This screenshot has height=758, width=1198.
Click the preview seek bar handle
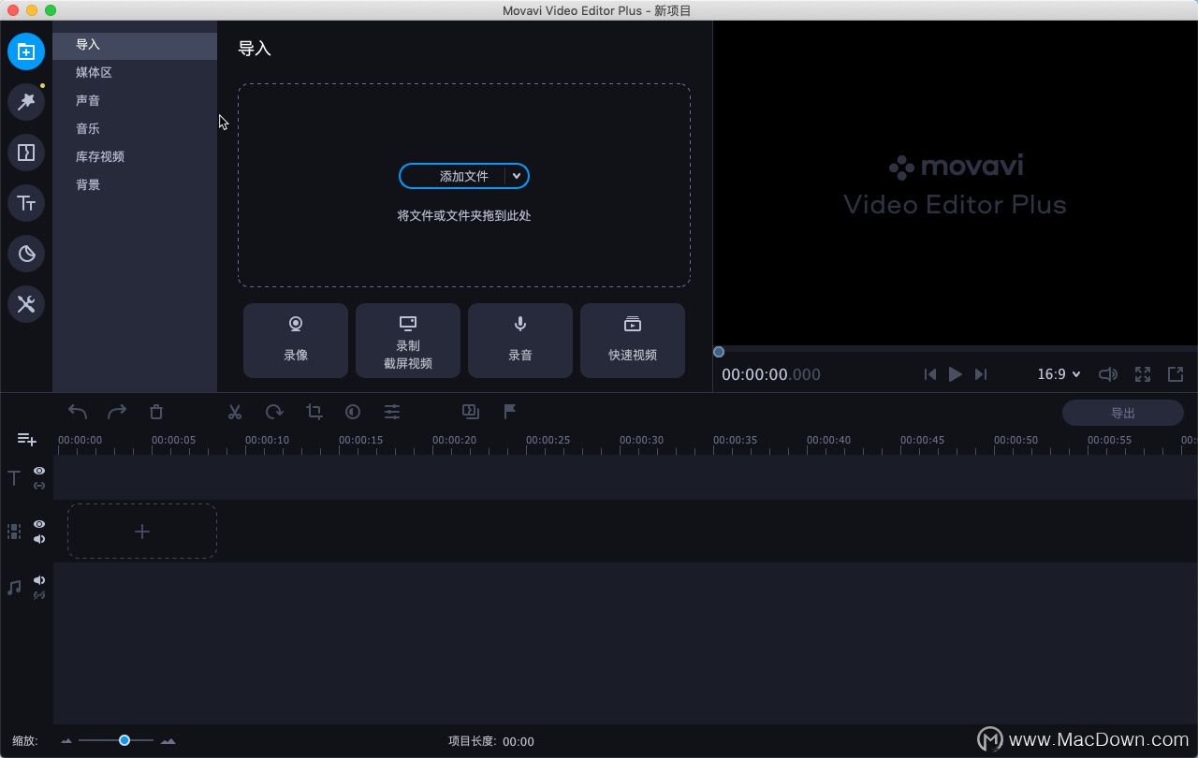point(719,352)
